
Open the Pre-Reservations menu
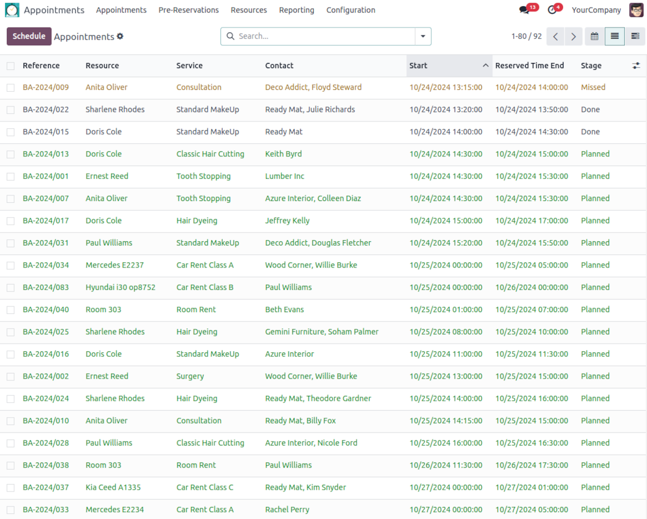pos(188,10)
